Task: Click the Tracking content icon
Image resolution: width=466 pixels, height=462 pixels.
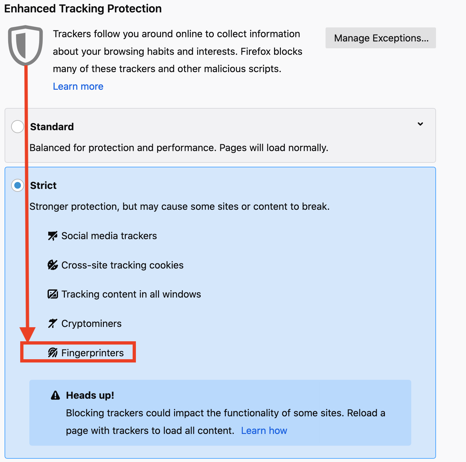Action: click(x=52, y=294)
